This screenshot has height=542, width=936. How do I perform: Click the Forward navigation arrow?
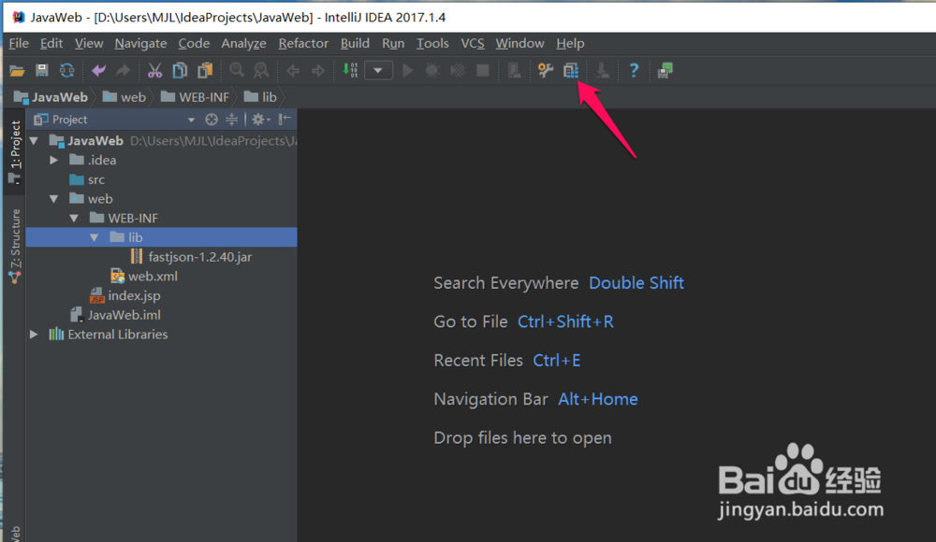(x=318, y=71)
